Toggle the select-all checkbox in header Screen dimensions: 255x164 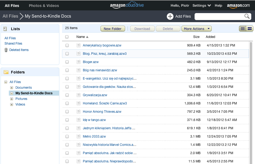[x=67, y=37]
